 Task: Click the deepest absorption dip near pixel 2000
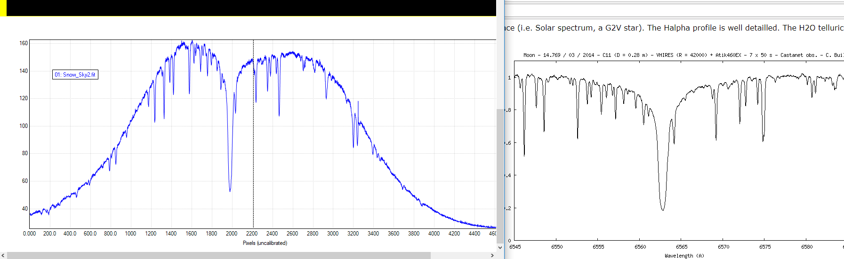230,189
